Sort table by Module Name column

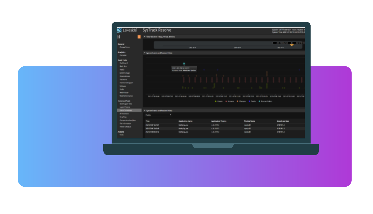point(250,121)
